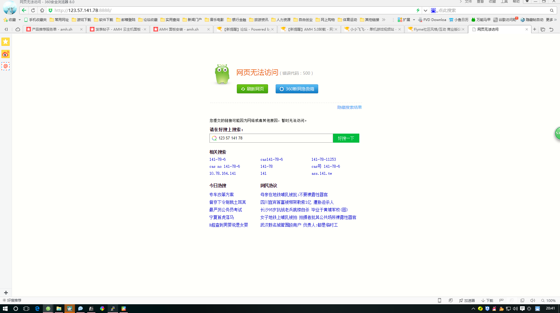
Task: Open the mail @ sidebar icon
Action: click(6, 66)
